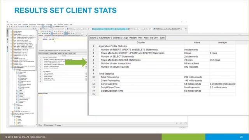Click the Median label in stats bar
The height and width of the screenshot is (140, 249).
(133, 38)
